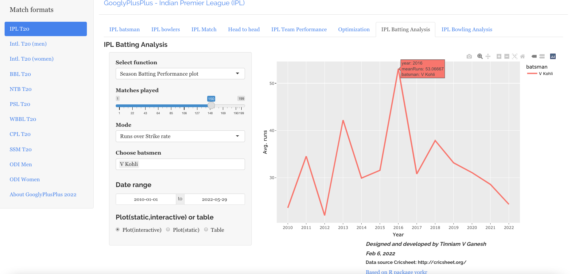The height and width of the screenshot is (274, 571).
Task: Select the Pan tool in the chart toolbar
Action: point(488,56)
